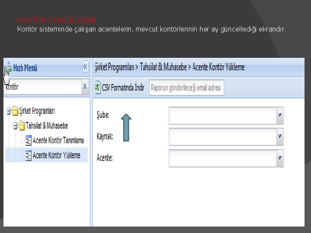
Task: Open Acente Kontör Tanımlama page
Action: tap(58, 141)
